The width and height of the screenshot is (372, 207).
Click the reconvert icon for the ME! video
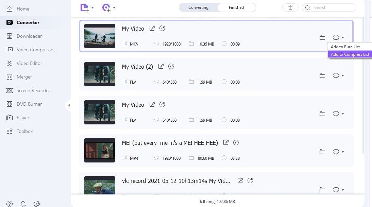tap(236, 142)
